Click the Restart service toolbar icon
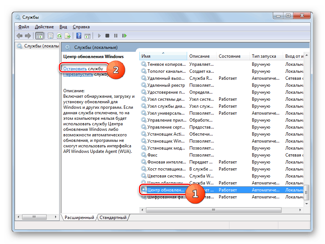Viewport: 325px width, 244px height. point(125,36)
